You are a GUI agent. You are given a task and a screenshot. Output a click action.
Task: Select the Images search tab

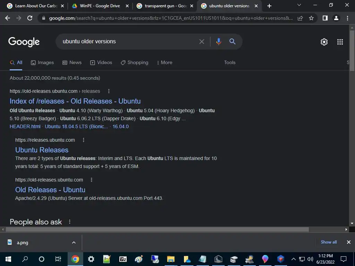click(x=42, y=62)
